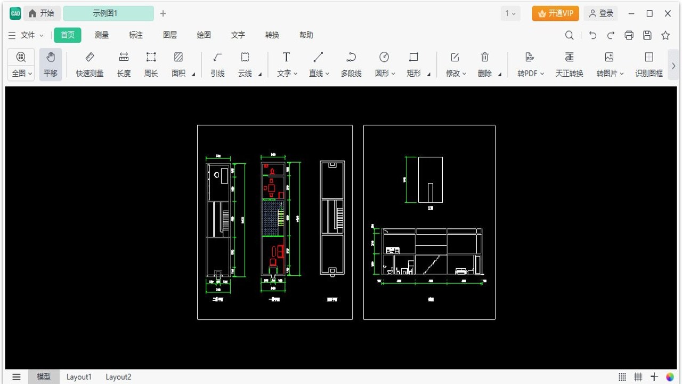Screen dimensions: 682x384
Task: Open the search magnifier icon
Action: pos(570,35)
